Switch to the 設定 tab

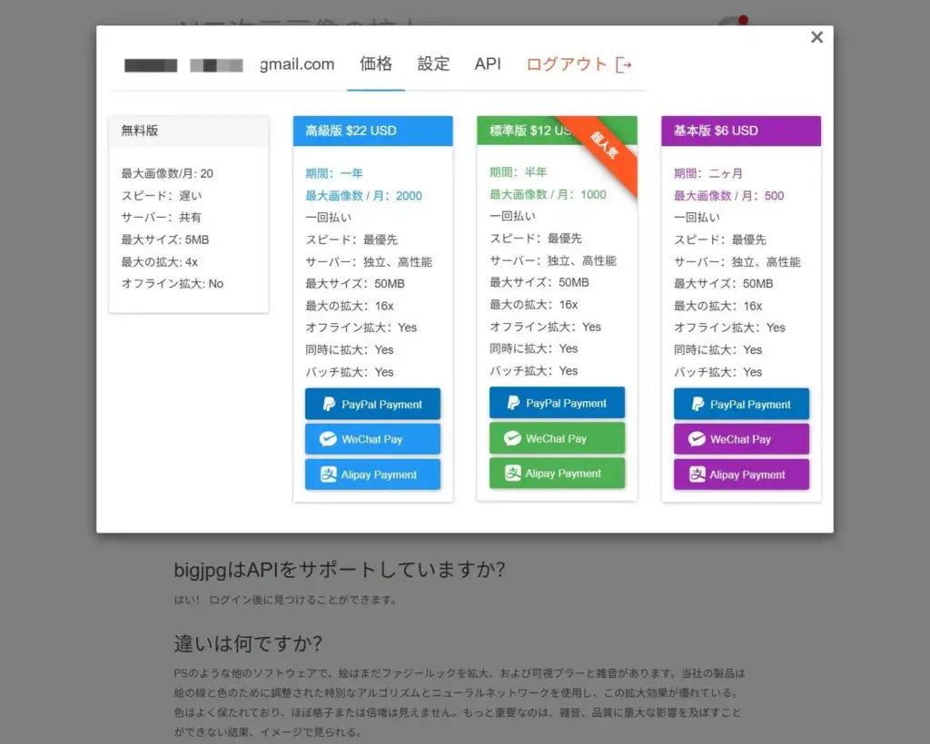pyautogui.click(x=433, y=64)
